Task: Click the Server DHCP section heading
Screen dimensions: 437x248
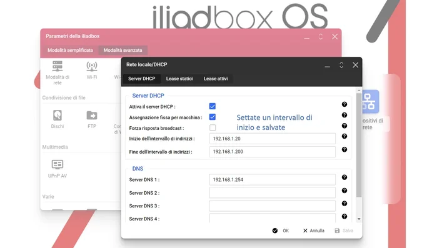Action: [x=148, y=96]
